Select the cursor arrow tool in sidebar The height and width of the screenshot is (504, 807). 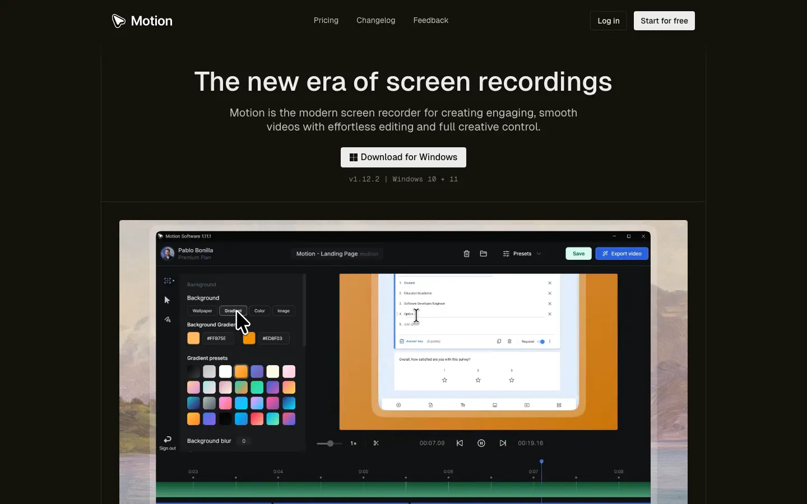167,300
